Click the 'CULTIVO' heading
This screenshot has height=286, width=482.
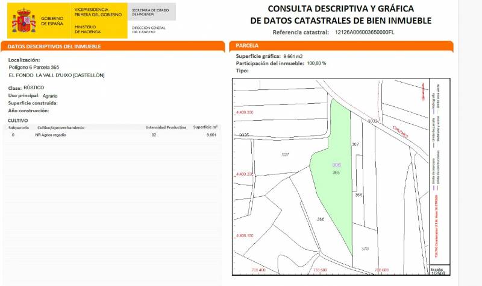[18, 121]
